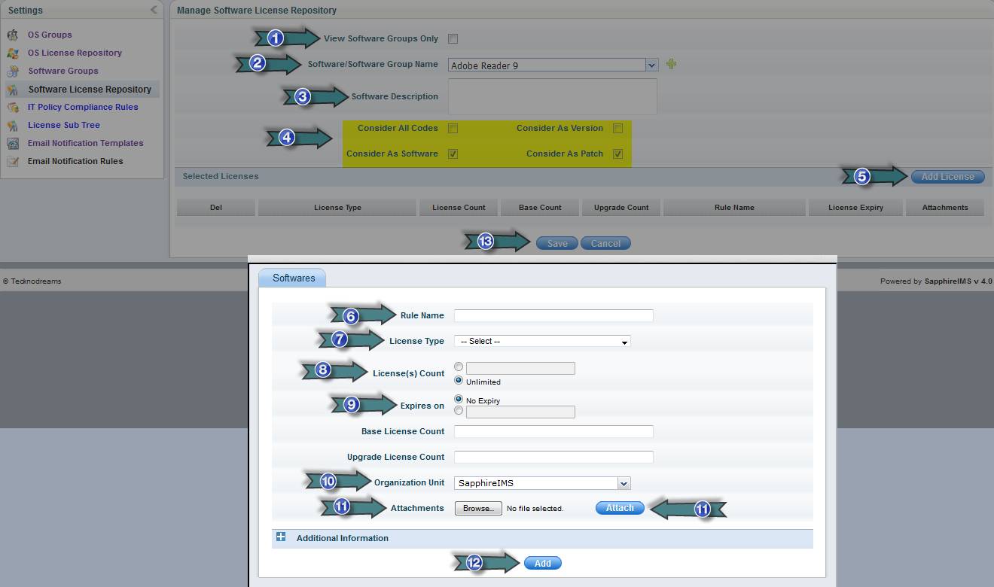Click the Add License button

[x=948, y=177]
